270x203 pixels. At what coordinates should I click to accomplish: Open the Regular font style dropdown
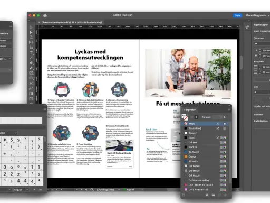point(21,190)
